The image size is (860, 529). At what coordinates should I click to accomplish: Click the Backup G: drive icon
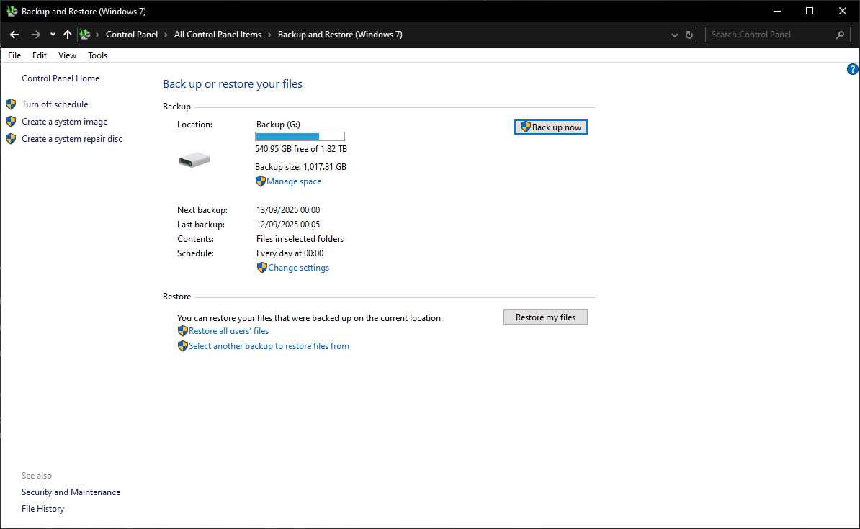pyautogui.click(x=194, y=160)
